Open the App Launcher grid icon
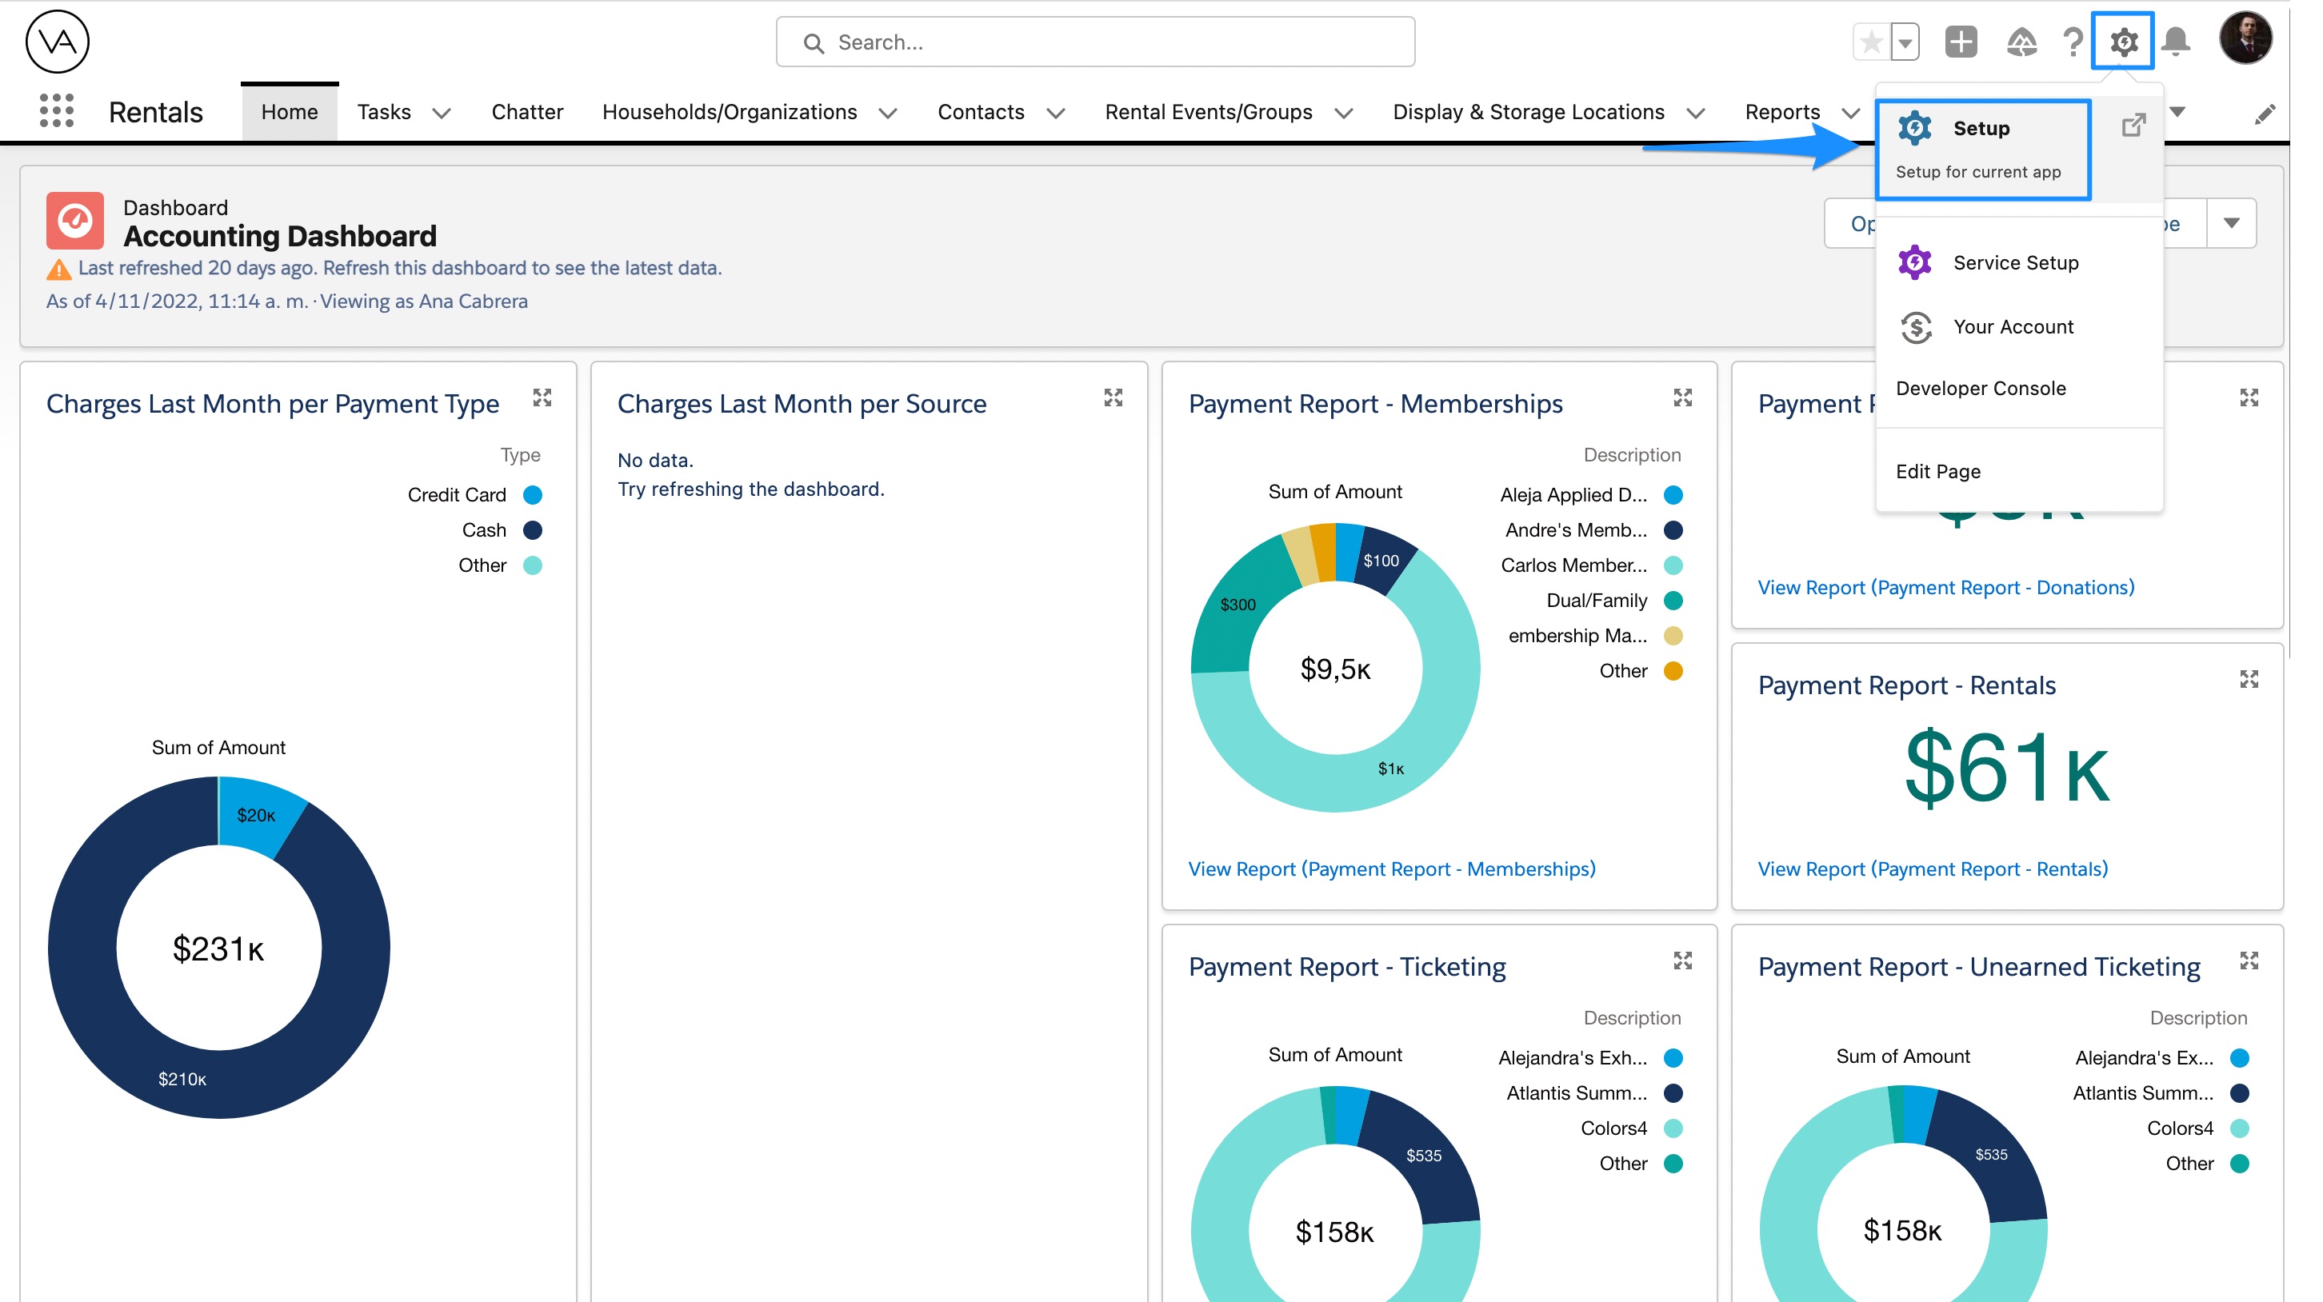This screenshot has width=2323, height=1302. pyautogui.click(x=56, y=112)
